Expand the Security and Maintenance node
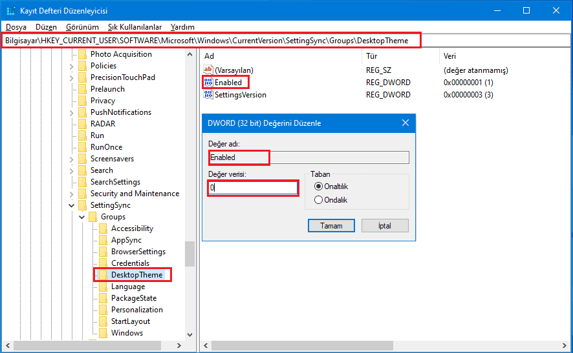This screenshot has height=353, width=573. (72, 194)
